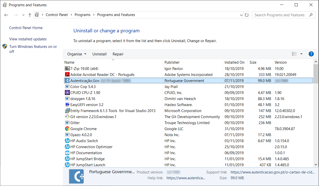Sort list by Installed On column
The height and width of the screenshot is (186, 319).
coord(234,62)
